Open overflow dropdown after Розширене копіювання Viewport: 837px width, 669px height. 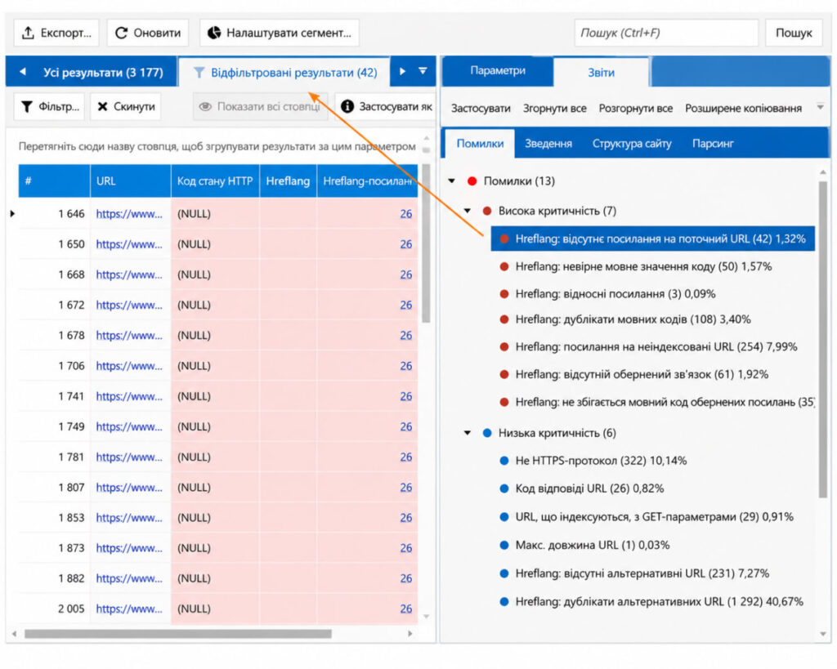pos(821,107)
